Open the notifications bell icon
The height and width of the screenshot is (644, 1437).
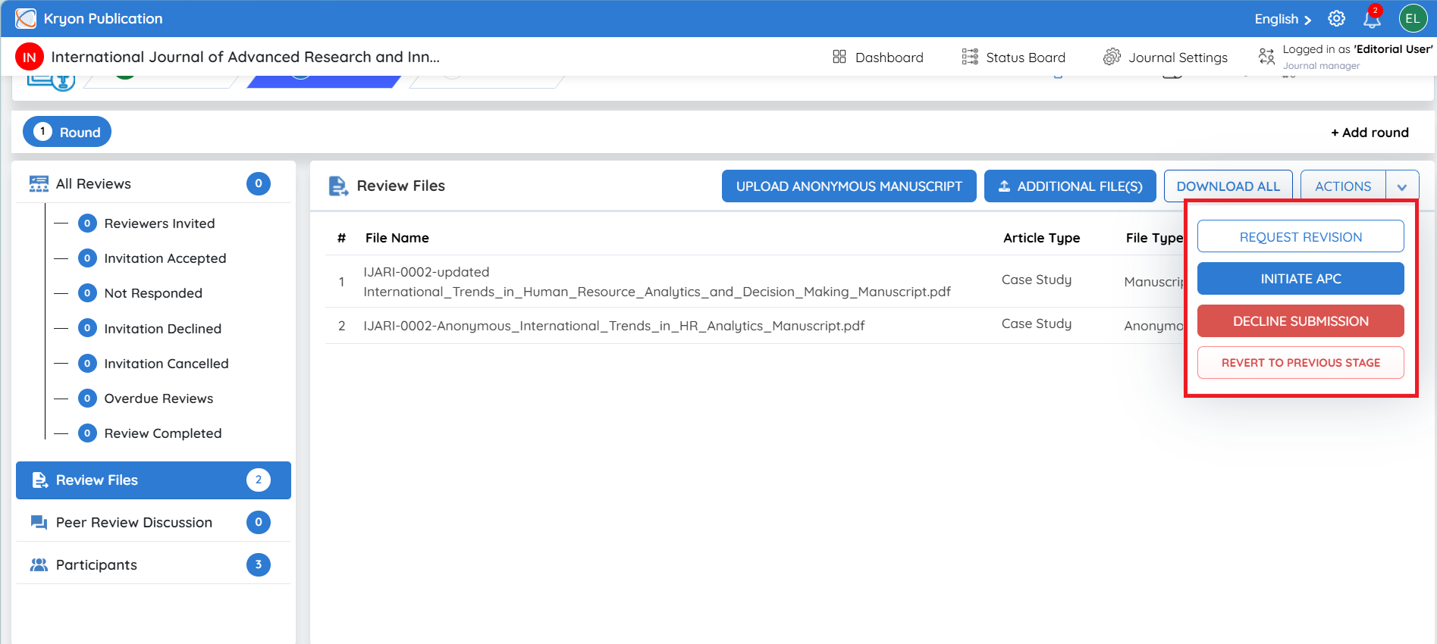coord(1372,19)
